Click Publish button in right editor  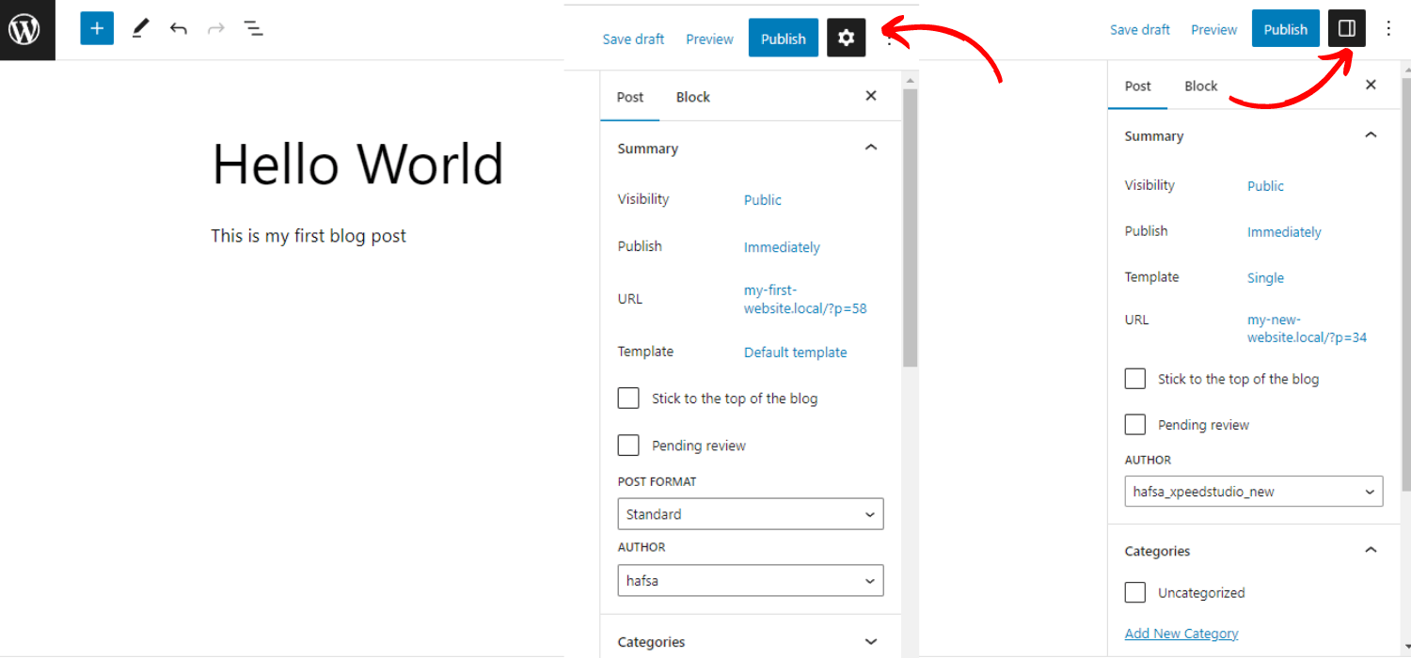(x=1286, y=28)
